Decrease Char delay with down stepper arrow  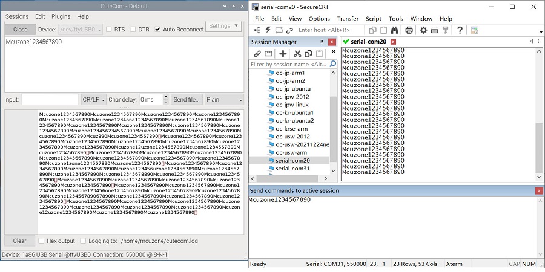166,102
